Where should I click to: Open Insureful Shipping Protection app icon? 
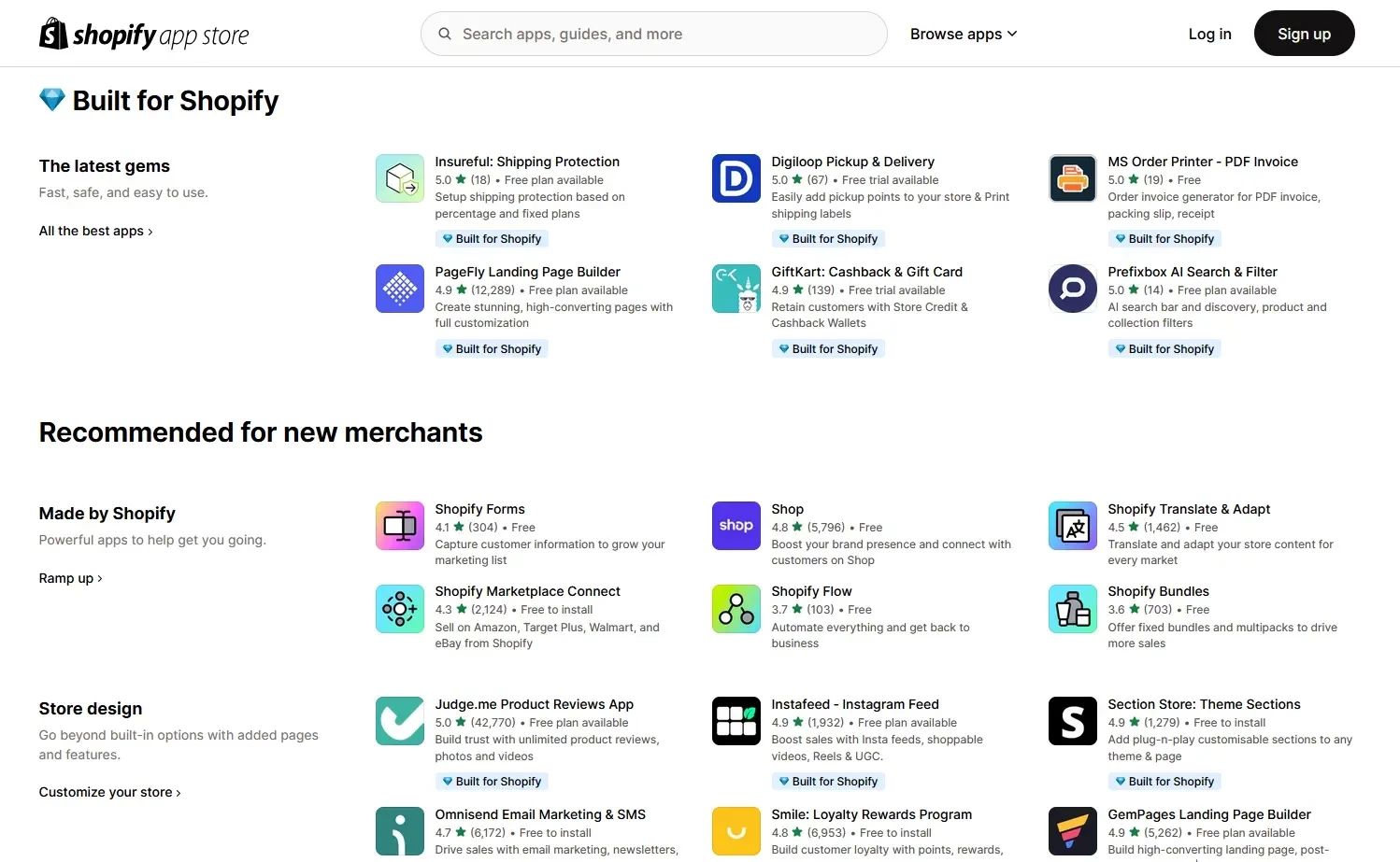(x=400, y=178)
